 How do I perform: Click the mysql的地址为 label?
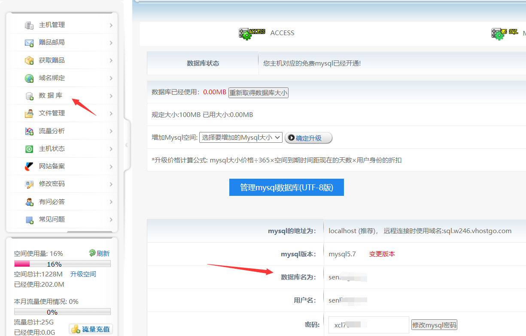click(292, 231)
